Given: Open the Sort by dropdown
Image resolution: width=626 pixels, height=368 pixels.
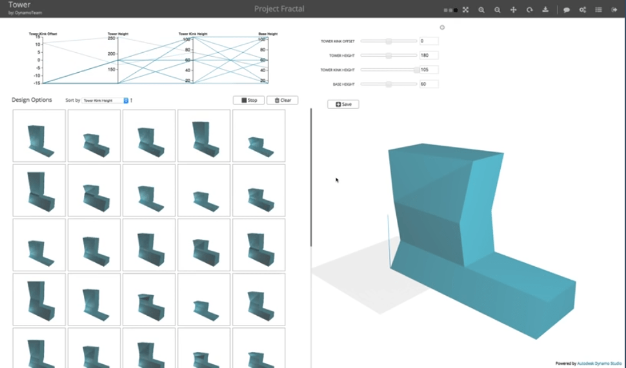Looking at the screenshot, I should click(x=105, y=101).
